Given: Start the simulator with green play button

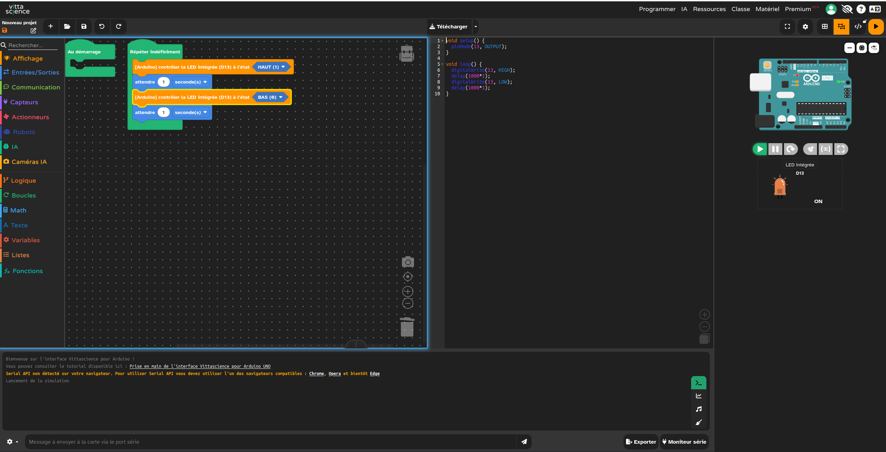Looking at the screenshot, I should 759,149.
